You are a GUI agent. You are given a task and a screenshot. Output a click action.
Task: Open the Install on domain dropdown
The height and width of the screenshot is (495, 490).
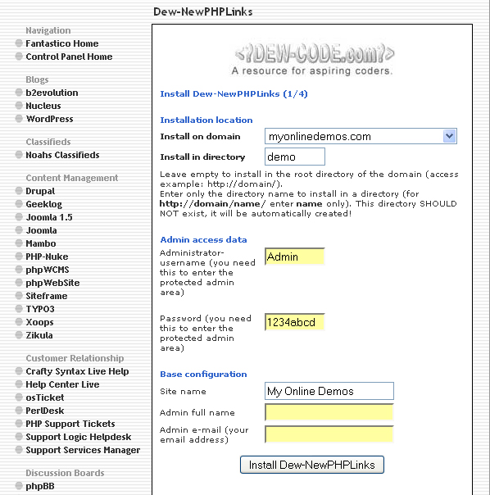click(361, 136)
